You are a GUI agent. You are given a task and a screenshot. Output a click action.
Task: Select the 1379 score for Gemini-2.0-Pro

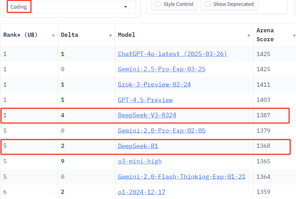263,131
